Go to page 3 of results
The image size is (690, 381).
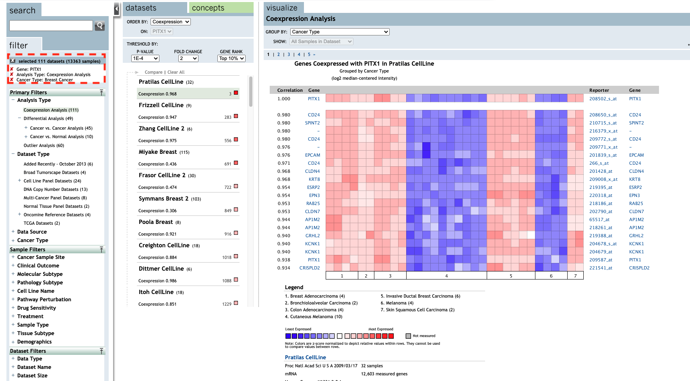(x=289, y=54)
